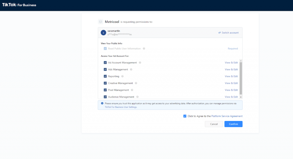Click the TikTok For Business logo
Screen dimensions: 293x159
[19, 5]
